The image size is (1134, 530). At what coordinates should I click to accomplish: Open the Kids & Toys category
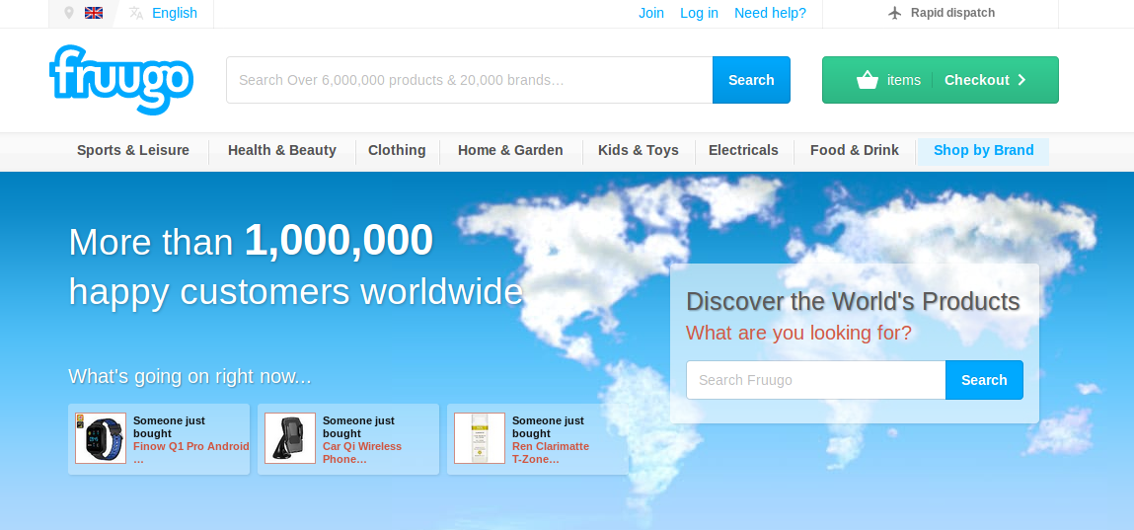coord(638,150)
